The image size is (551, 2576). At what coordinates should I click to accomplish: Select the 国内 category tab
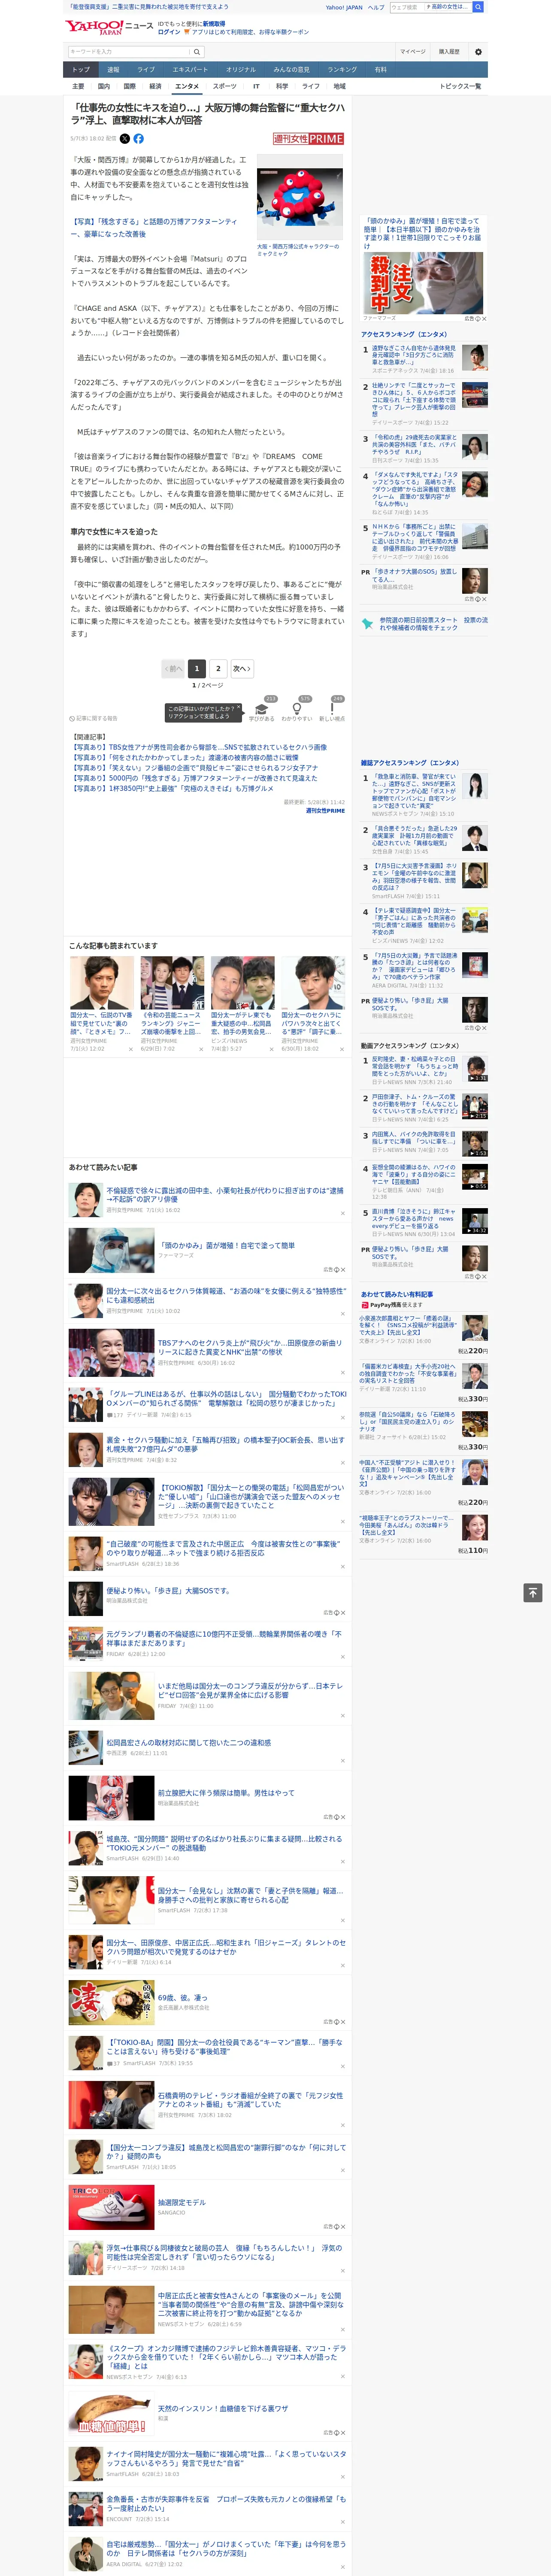coord(104,86)
